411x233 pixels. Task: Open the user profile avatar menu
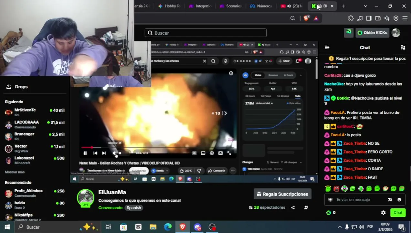(x=396, y=33)
